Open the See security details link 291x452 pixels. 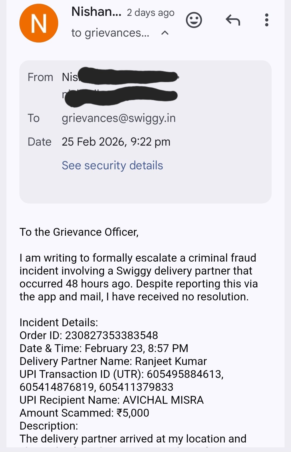coord(112,165)
